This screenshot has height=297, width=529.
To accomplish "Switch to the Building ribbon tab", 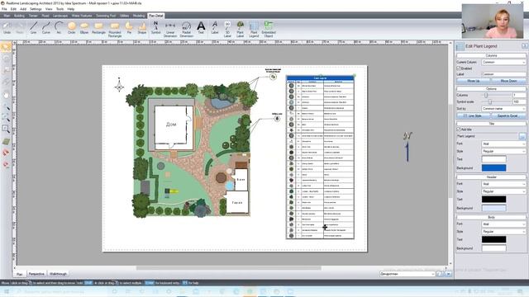I will tap(19, 16).
